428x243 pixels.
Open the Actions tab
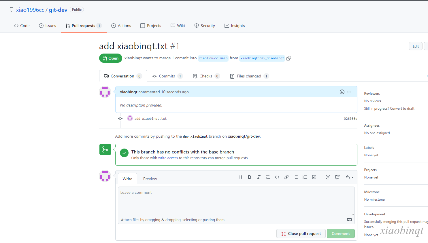pyautogui.click(x=121, y=26)
